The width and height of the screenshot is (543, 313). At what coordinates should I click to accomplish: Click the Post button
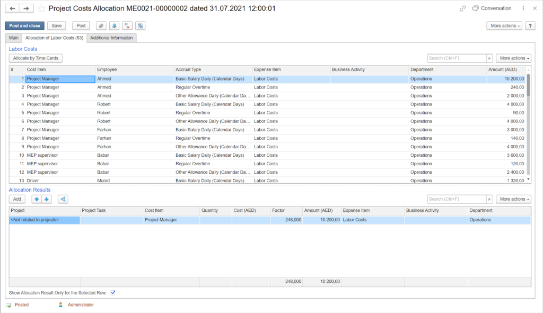pos(81,25)
